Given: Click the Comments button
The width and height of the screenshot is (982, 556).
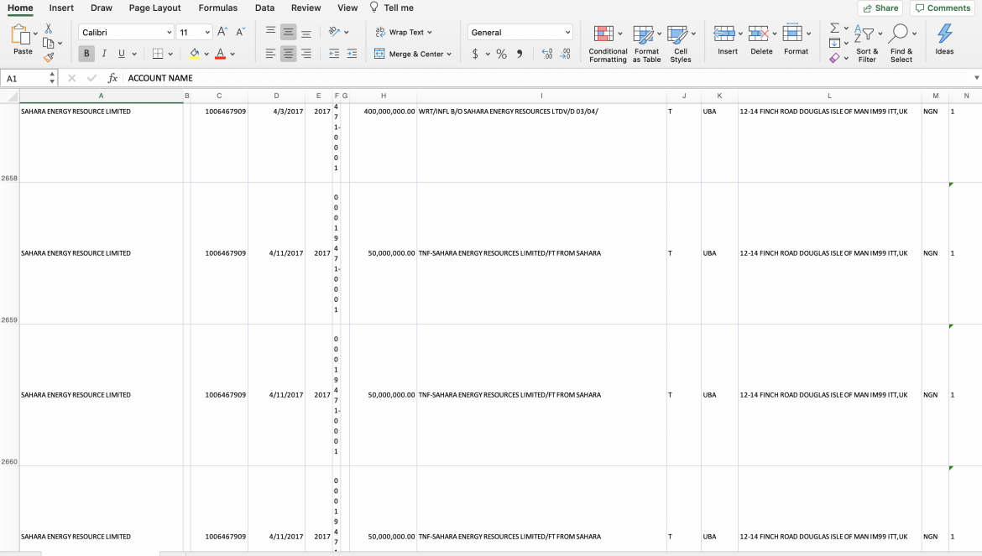Looking at the screenshot, I should (x=943, y=8).
